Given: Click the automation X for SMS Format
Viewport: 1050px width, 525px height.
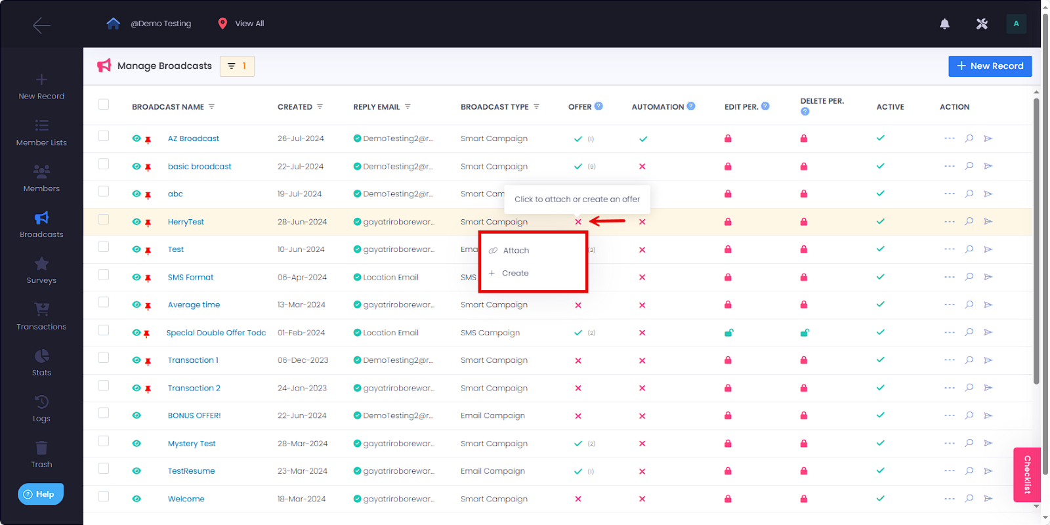Looking at the screenshot, I should click(642, 278).
